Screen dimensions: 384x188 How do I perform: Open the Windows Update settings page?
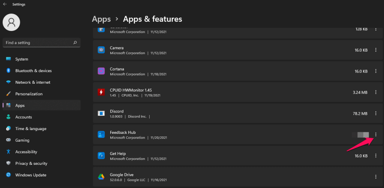(31, 175)
